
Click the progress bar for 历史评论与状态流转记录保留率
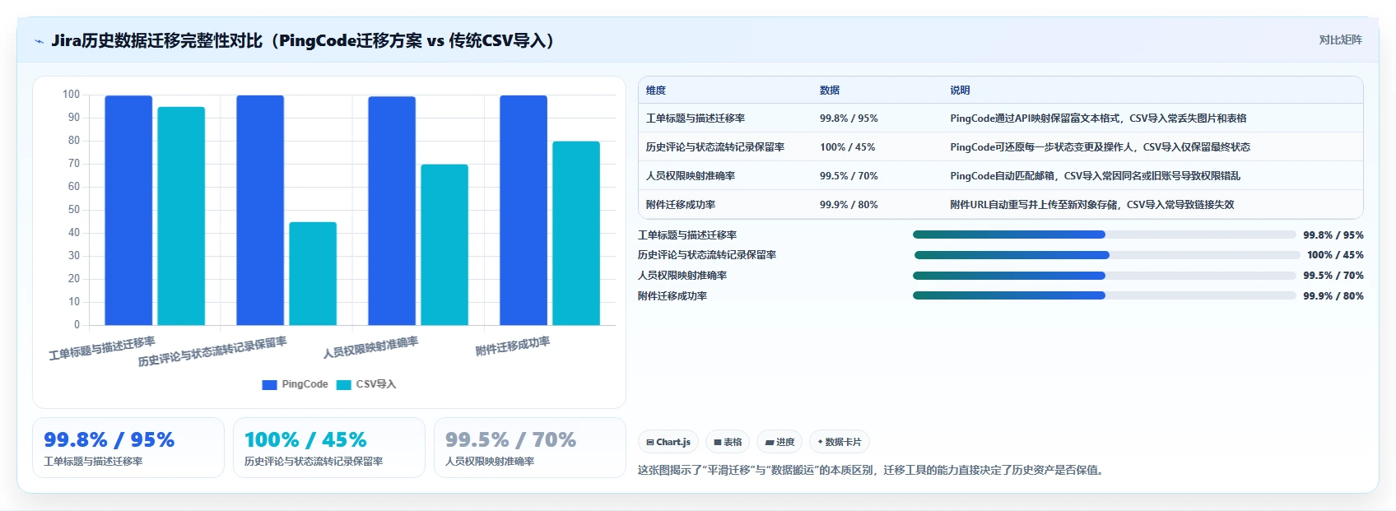1106,255
